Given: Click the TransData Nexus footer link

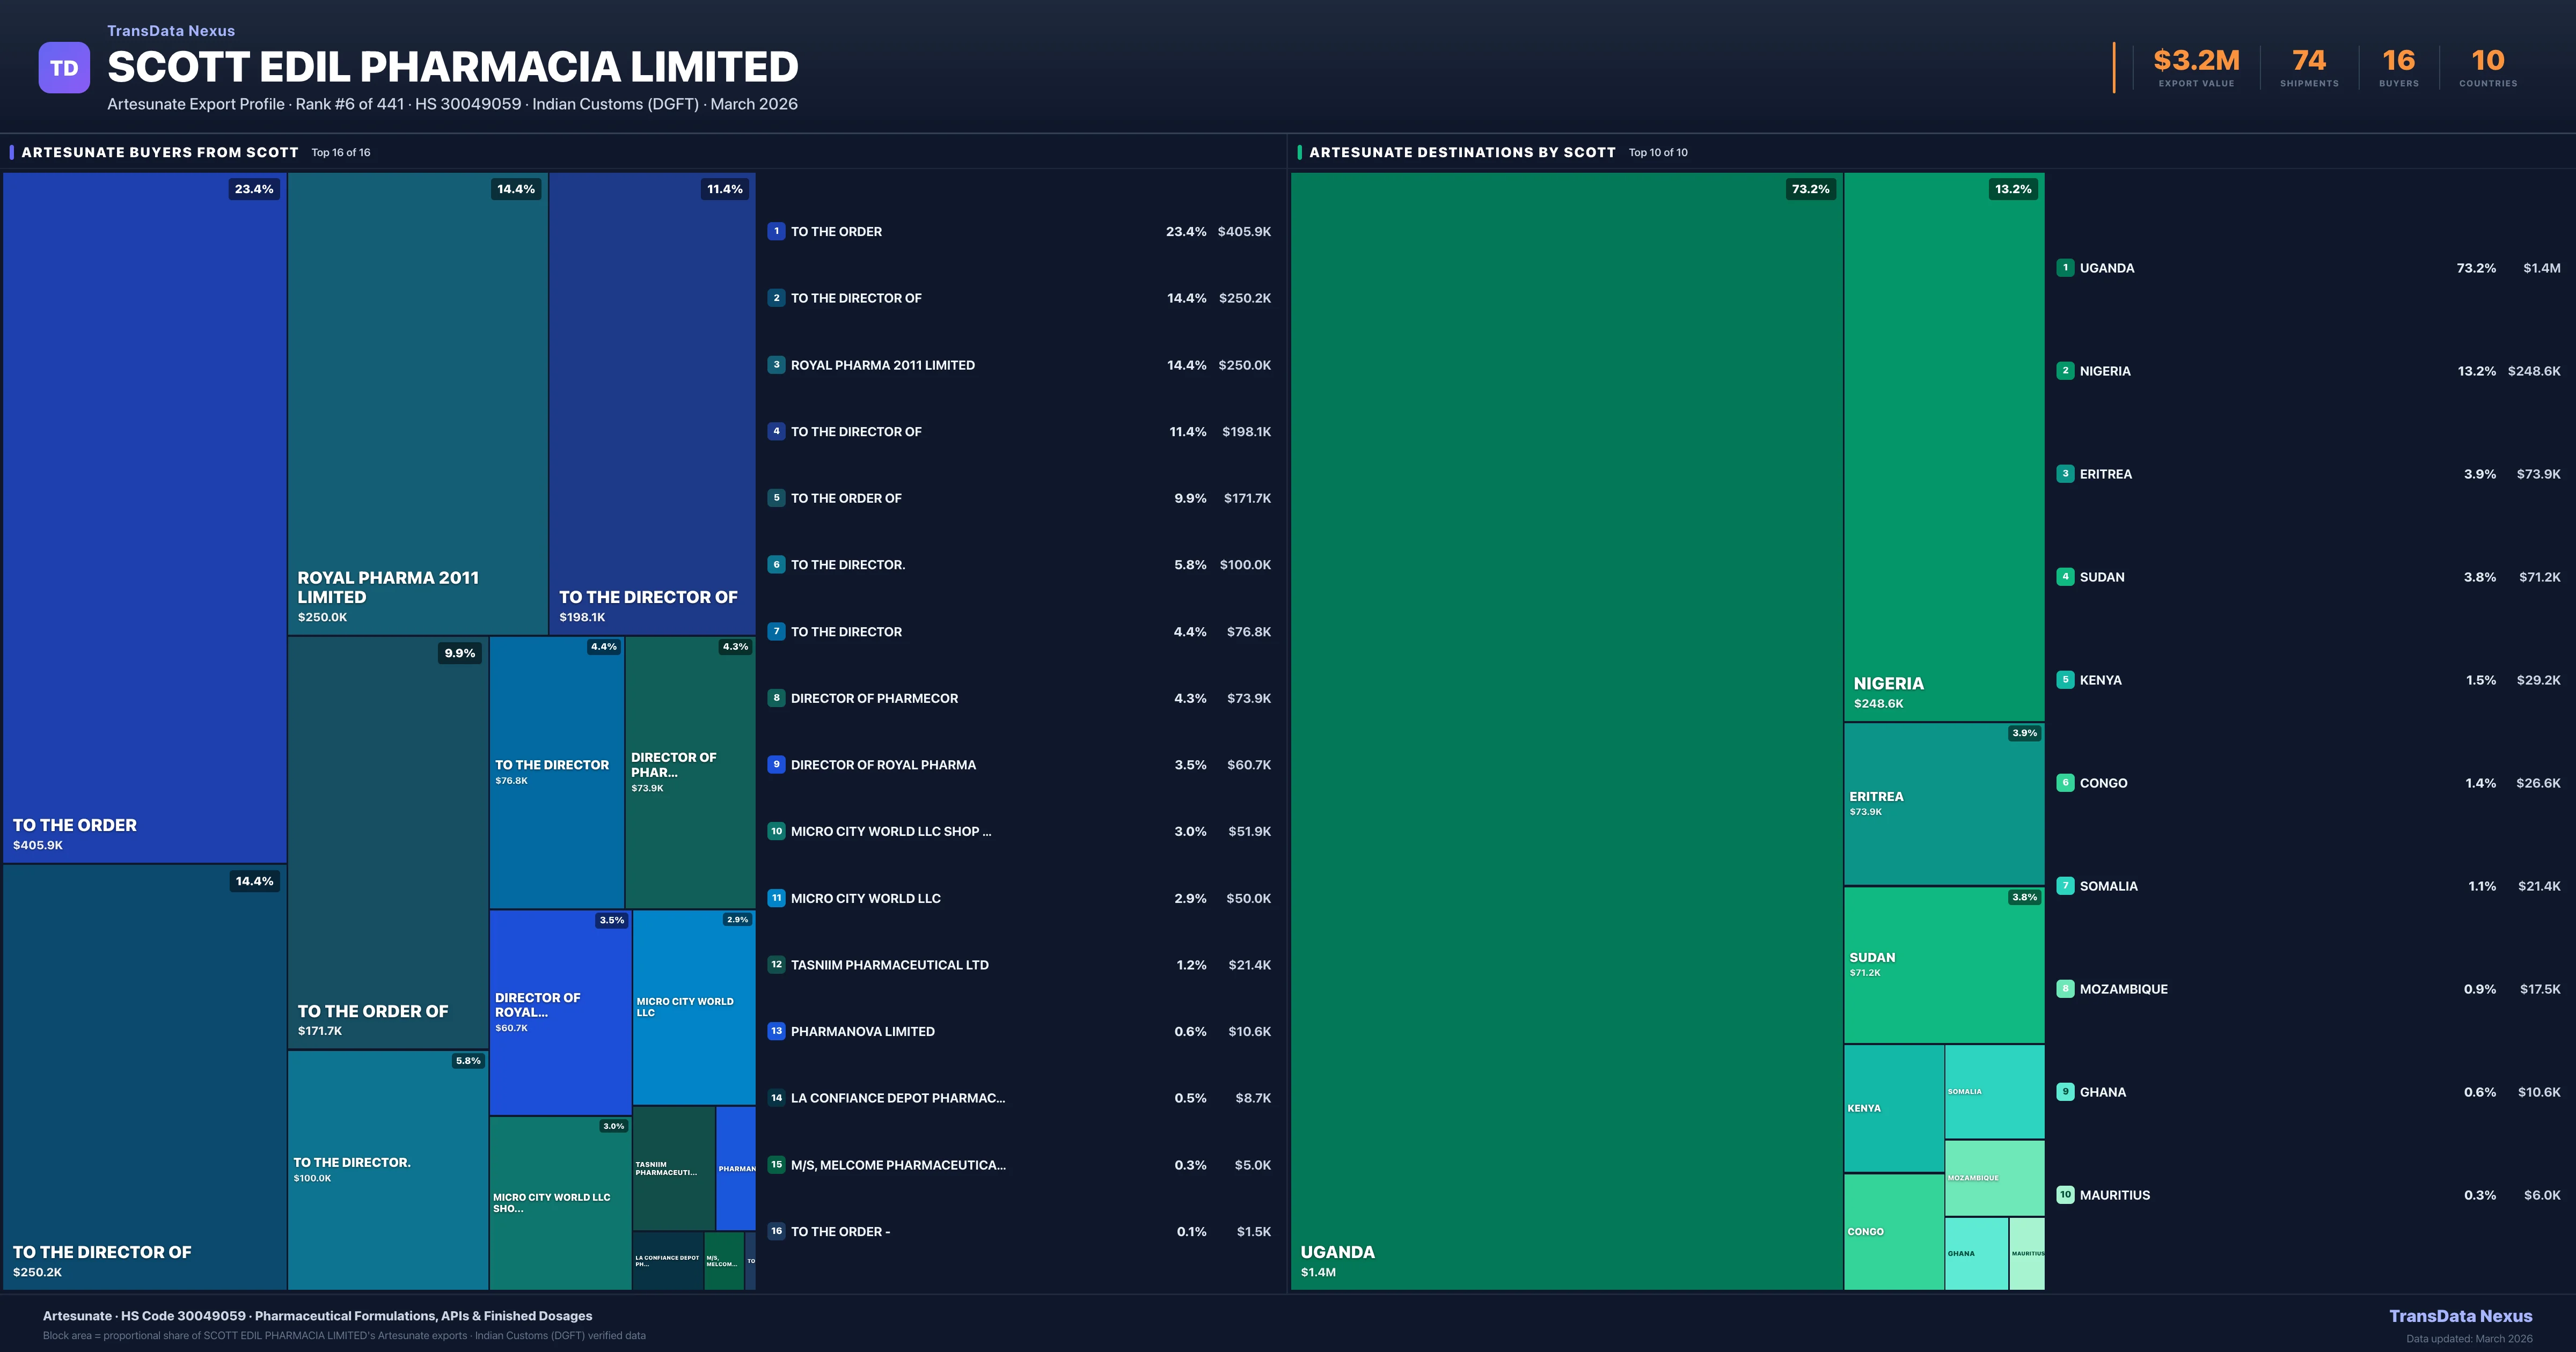Looking at the screenshot, I should tap(2460, 1316).
